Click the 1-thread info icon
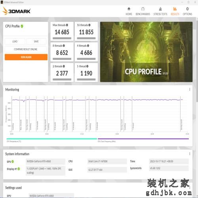198x198 pixels. click(x=87, y=66)
